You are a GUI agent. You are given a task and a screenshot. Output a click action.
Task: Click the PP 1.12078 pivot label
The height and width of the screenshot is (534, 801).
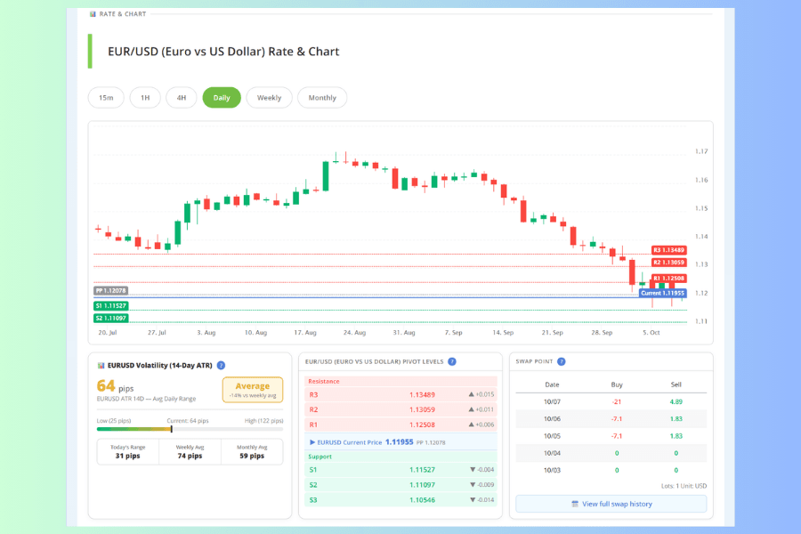click(x=111, y=291)
